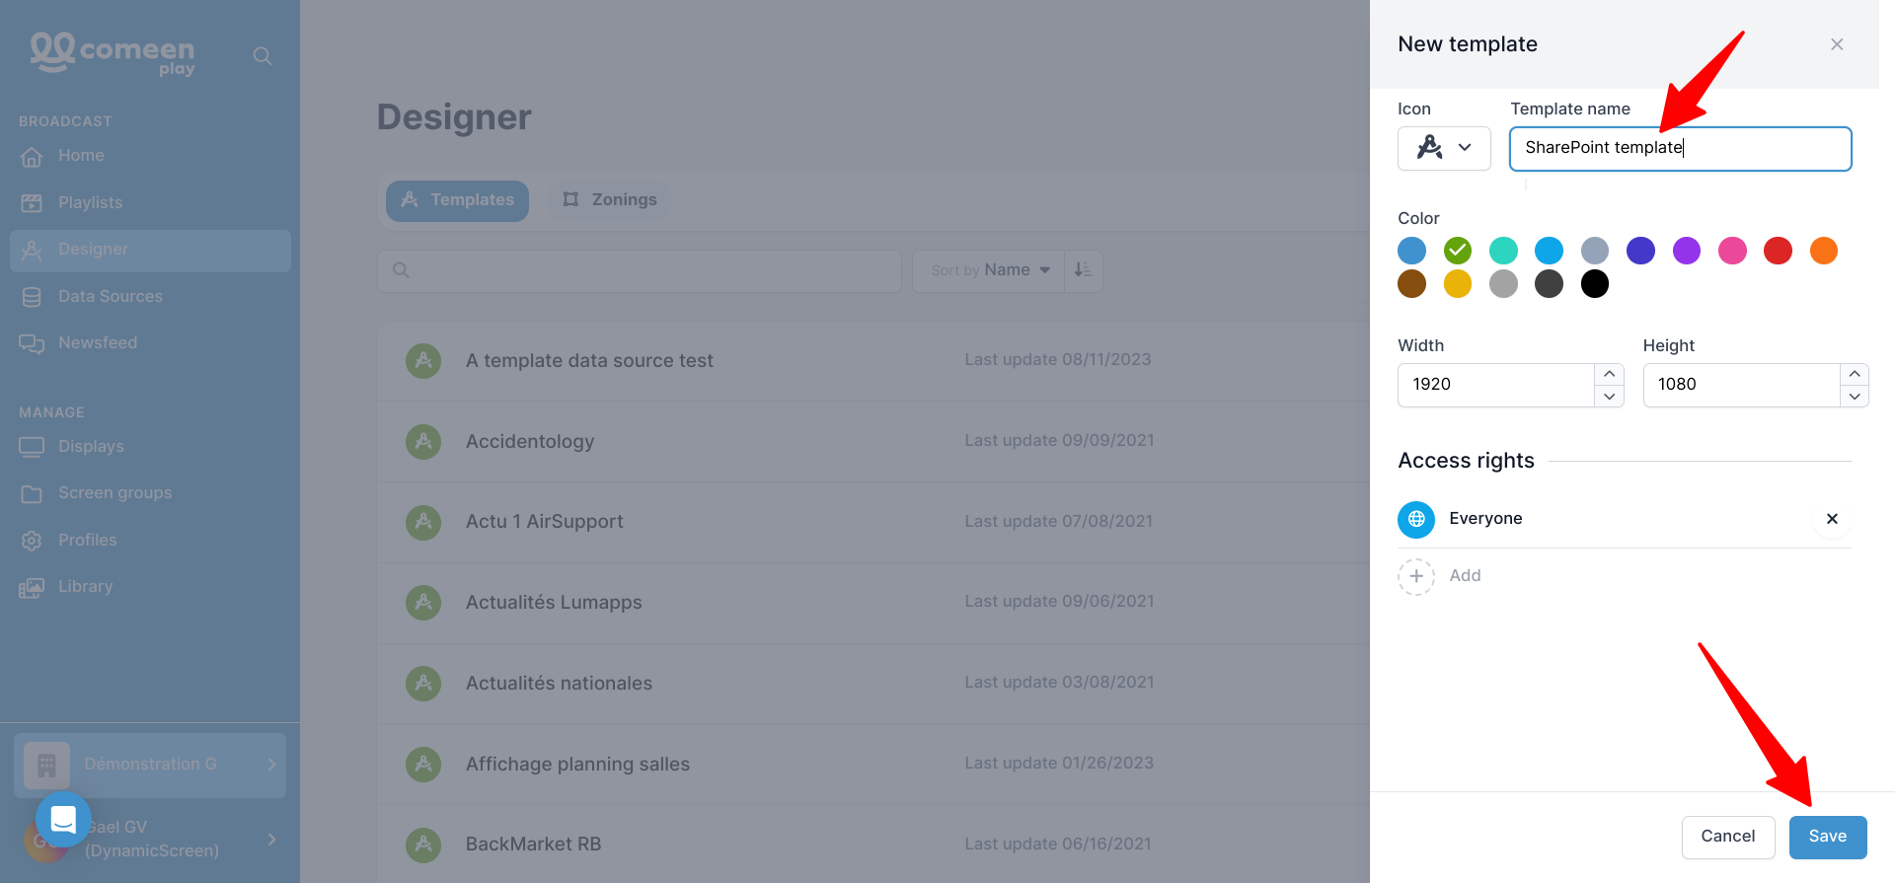Select Designer in the sidebar
The image size is (1895, 883).
pyautogui.click(x=150, y=251)
